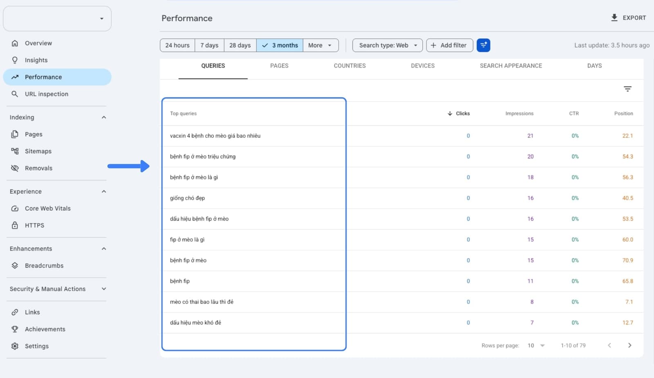The width and height of the screenshot is (654, 378).
Task: Switch to the Queries tab
Action: (x=213, y=66)
